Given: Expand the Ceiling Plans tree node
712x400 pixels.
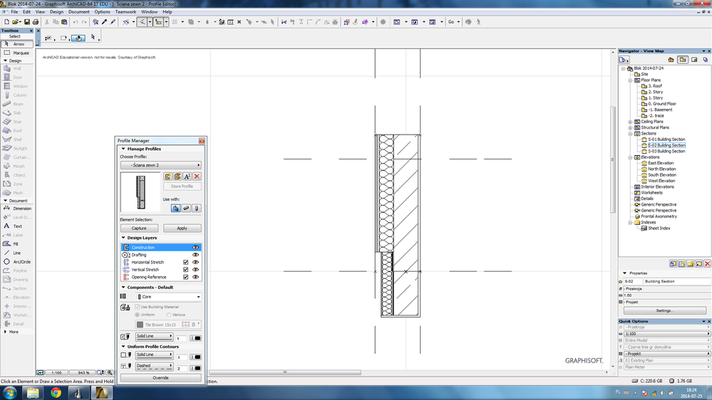Looking at the screenshot, I should (630, 122).
